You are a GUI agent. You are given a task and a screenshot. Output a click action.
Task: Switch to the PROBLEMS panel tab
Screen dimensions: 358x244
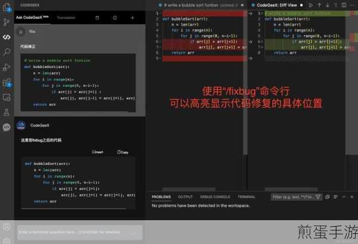(161, 197)
